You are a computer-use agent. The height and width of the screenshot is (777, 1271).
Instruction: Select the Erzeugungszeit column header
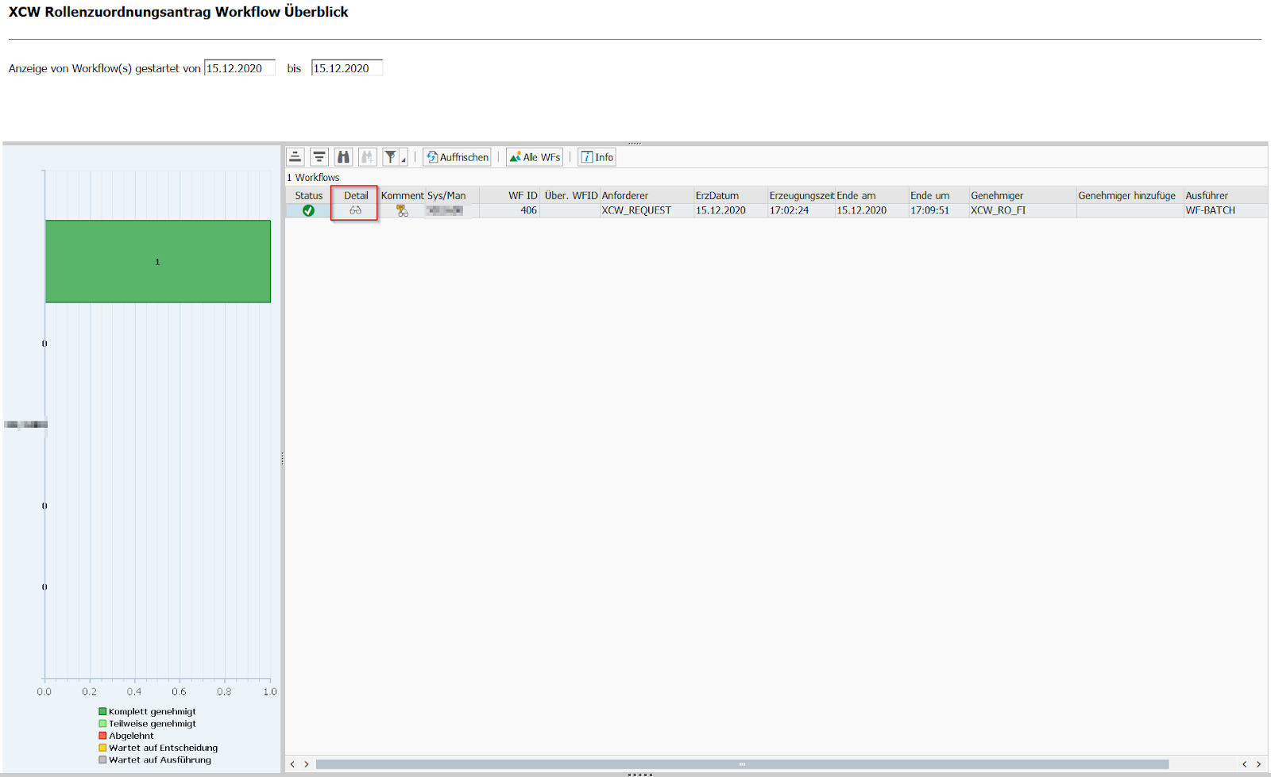point(801,195)
